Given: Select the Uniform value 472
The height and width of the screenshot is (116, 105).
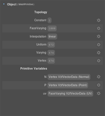Looking at the screenshot, I should (51, 45).
